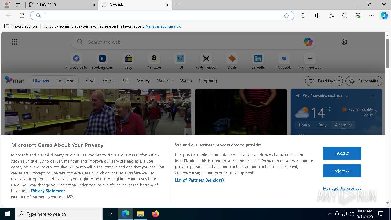Viewport: 391px width, 220px height.
Task: Open the MSN logo link
Action: pos(15,80)
